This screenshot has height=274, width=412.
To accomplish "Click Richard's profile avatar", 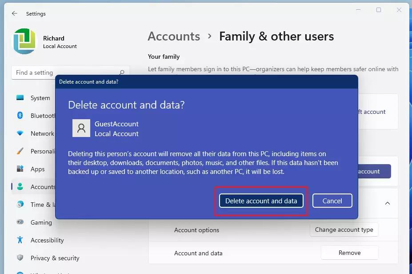I will (24, 42).
